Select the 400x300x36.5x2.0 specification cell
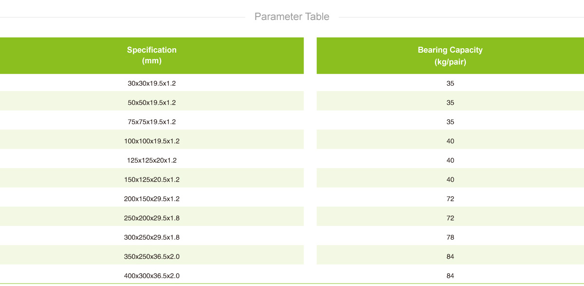 [152, 276]
